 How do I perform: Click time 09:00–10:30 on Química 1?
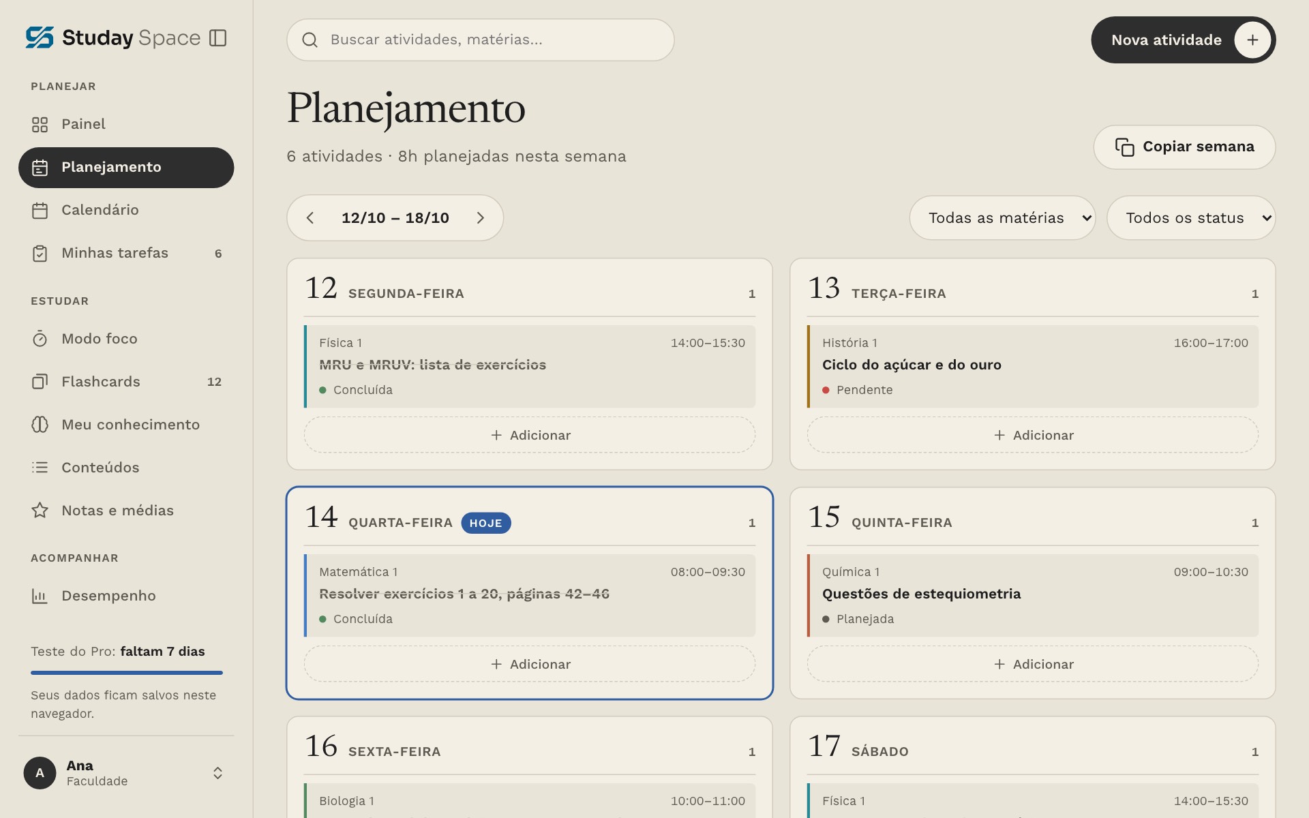click(1211, 572)
